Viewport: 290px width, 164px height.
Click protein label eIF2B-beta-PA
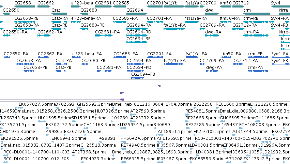pyautogui.click(x=87, y=54)
